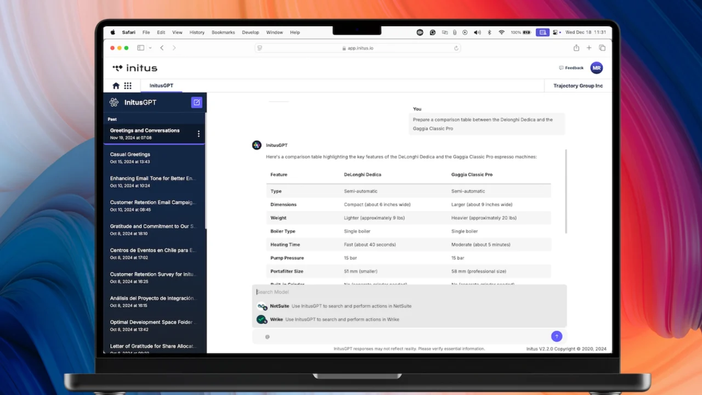Open the Feedback link
The width and height of the screenshot is (702, 395).
[x=571, y=68]
